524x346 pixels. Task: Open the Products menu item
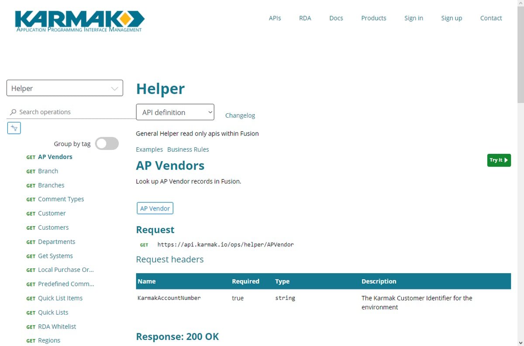(373, 18)
